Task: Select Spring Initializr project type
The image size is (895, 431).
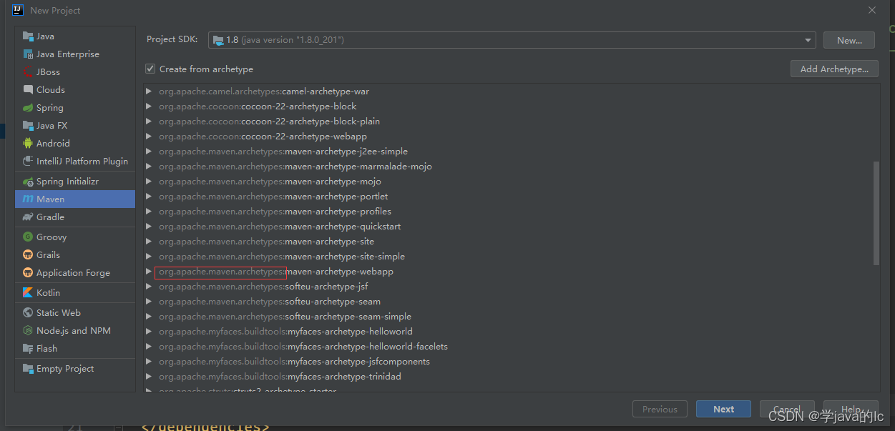Action: coord(75,182)
